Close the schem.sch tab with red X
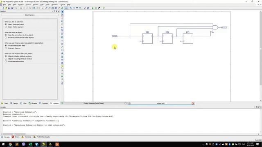Viewport: 262px width, 147px height. tap(193, 103)
